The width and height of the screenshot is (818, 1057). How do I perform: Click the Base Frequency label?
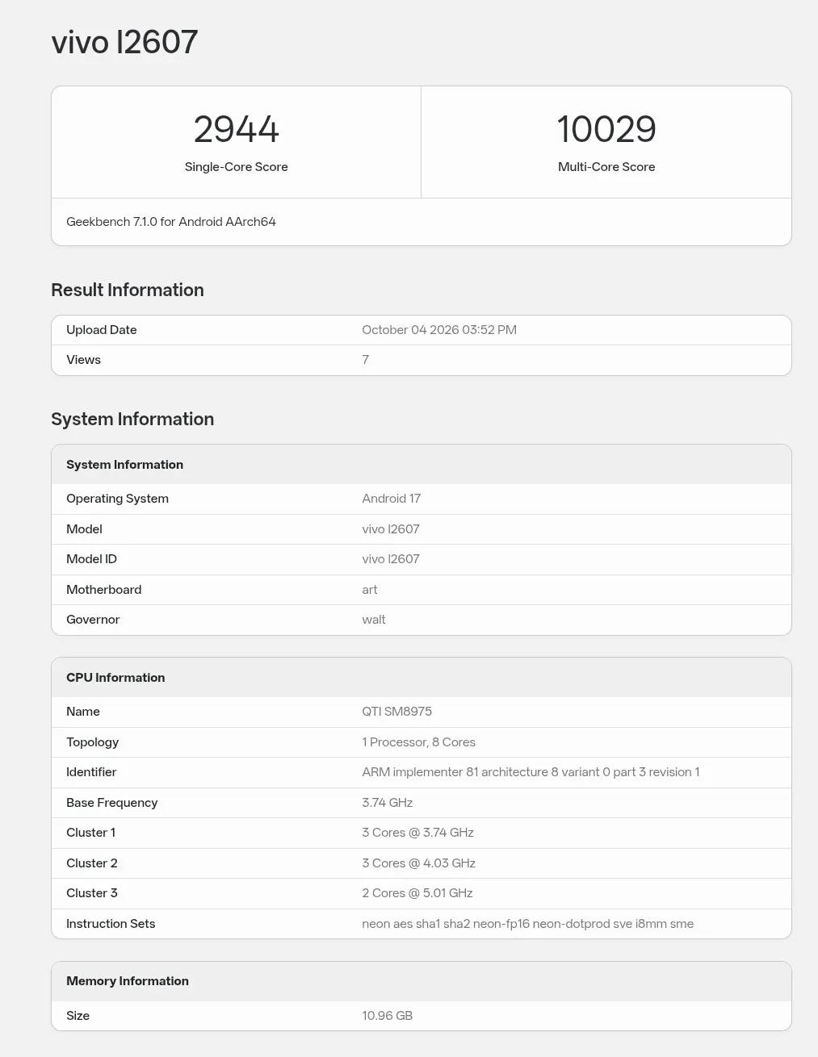(x=111, y=803)
